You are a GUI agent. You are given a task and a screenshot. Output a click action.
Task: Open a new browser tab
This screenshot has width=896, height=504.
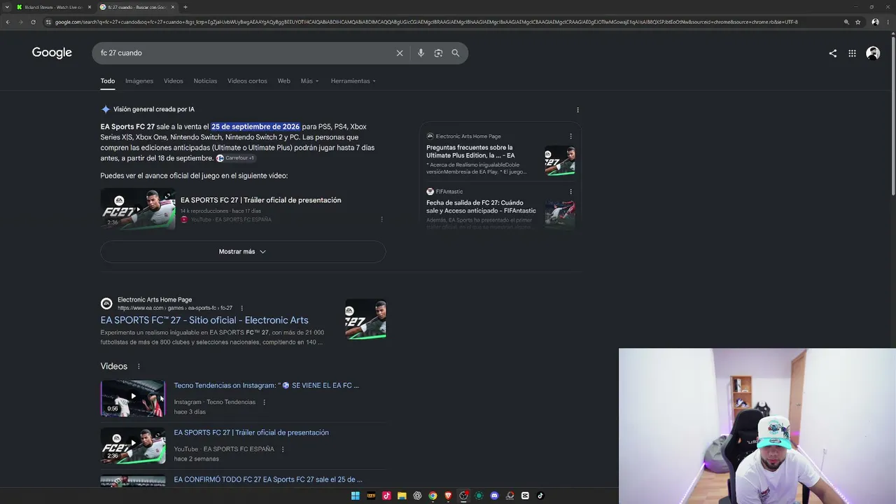click(x=185, y=7)
